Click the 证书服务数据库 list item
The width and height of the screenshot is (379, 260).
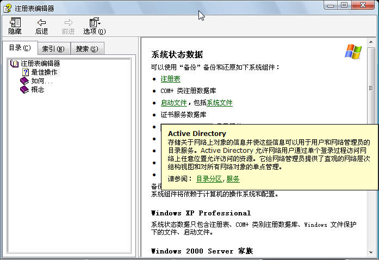pyautogui.click(x=183, y=115)
